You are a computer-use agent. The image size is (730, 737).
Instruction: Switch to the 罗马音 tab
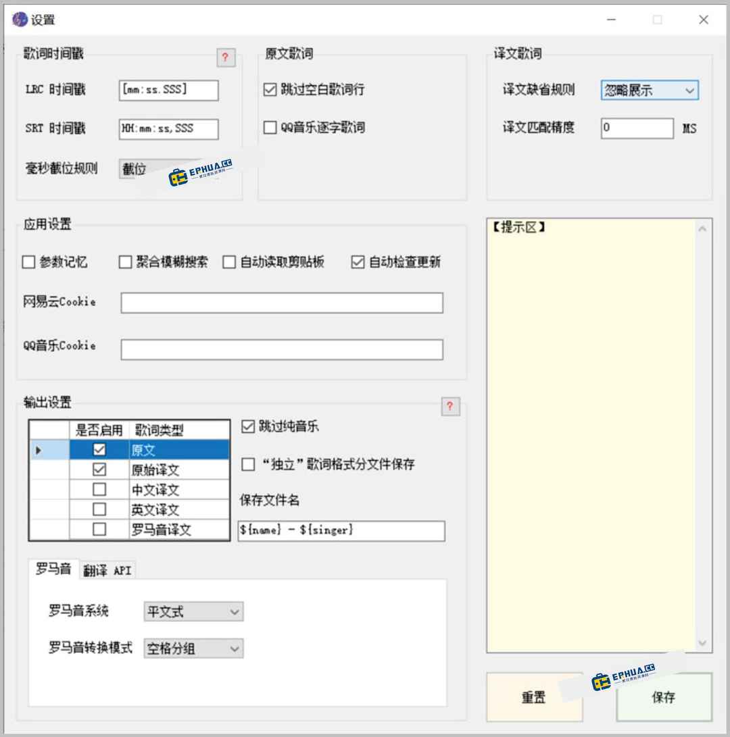[53, 569]
